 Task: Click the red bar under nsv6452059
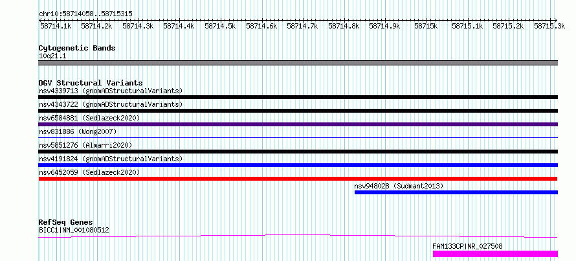(298, 179)
